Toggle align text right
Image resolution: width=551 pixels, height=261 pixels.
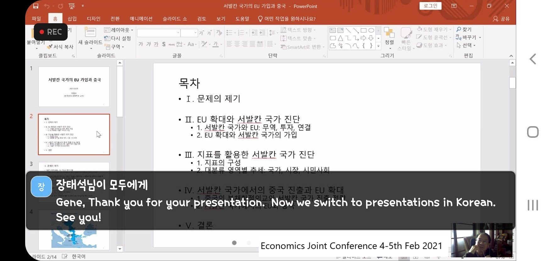tap(245, 44)
